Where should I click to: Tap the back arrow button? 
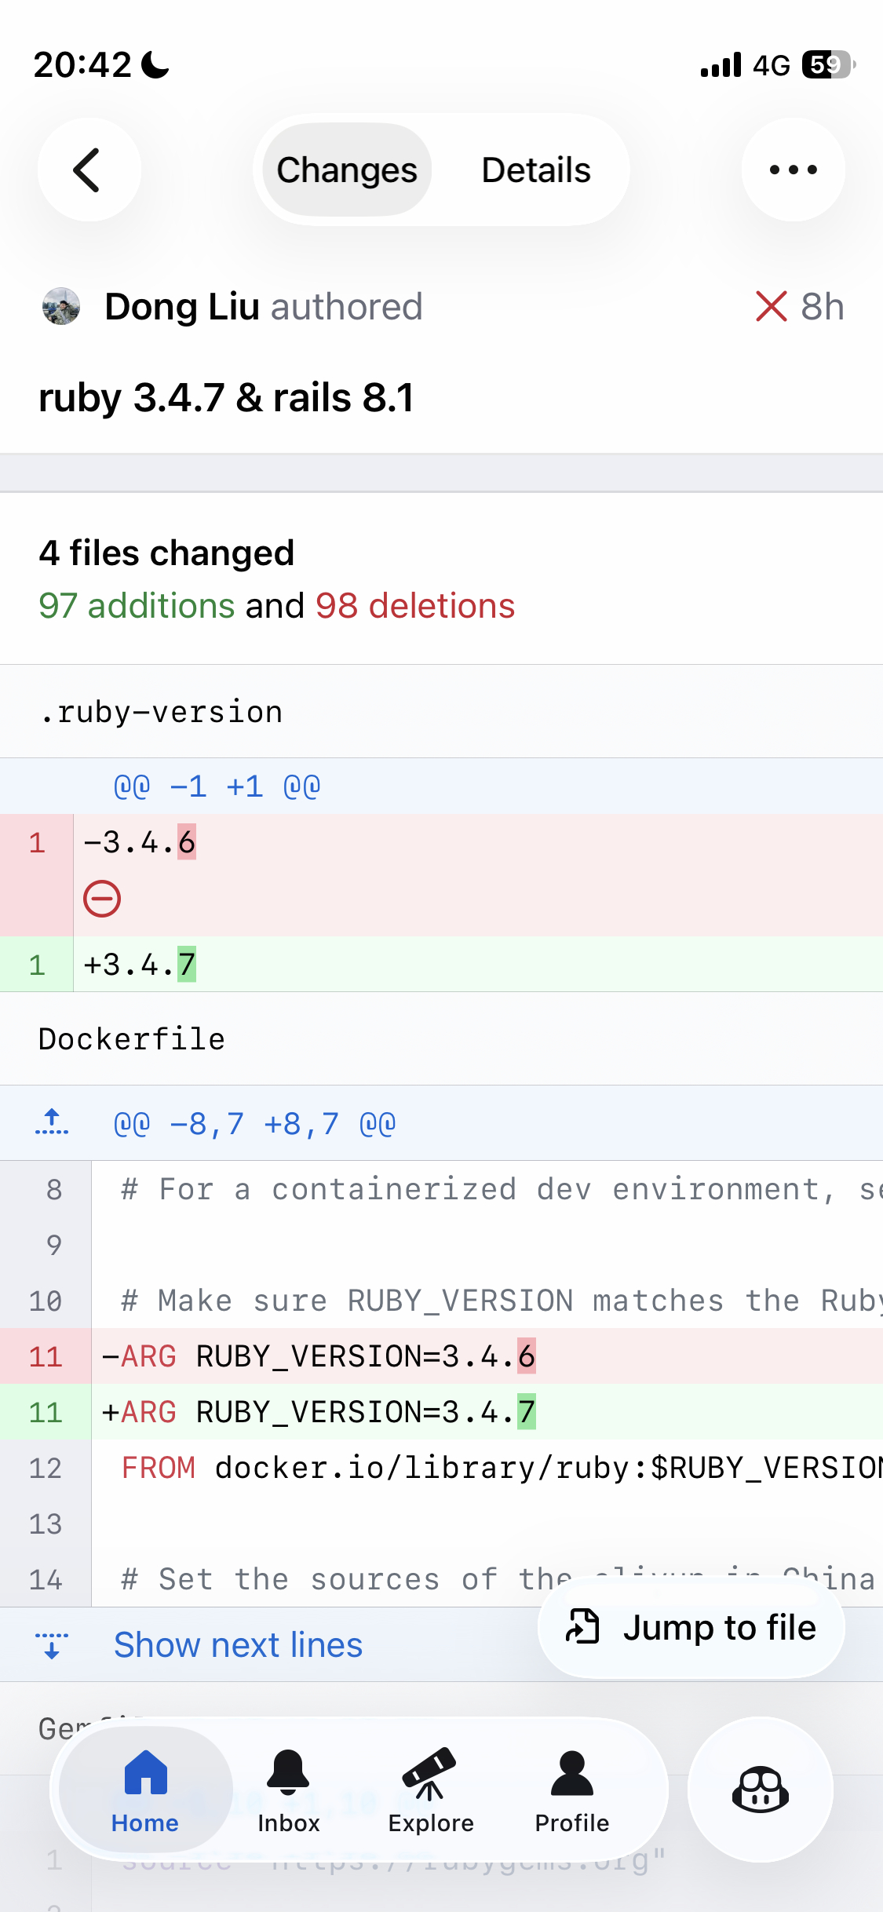tap(89, 170)
